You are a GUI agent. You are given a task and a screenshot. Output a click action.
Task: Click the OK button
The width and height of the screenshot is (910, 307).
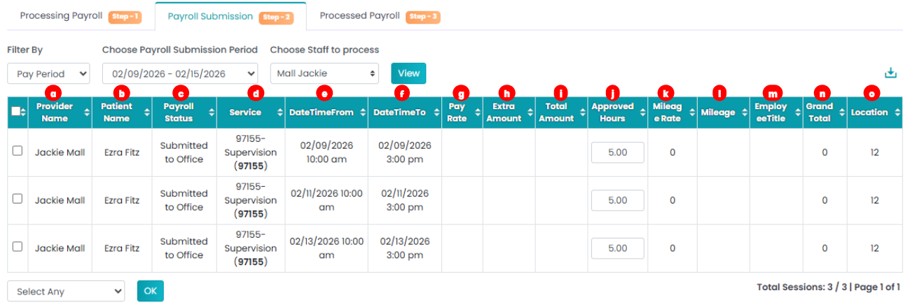tap(150, 292)
